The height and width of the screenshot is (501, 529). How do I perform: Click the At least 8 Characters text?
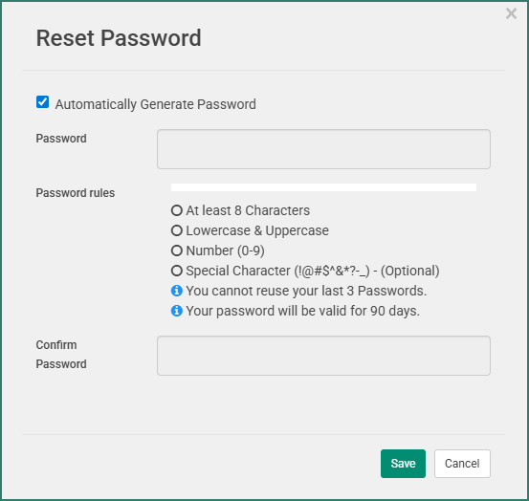point(248,210)
